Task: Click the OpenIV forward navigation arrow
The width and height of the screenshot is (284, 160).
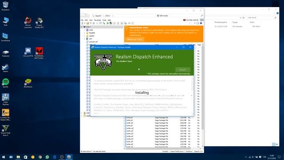Action: pos(88,16)
